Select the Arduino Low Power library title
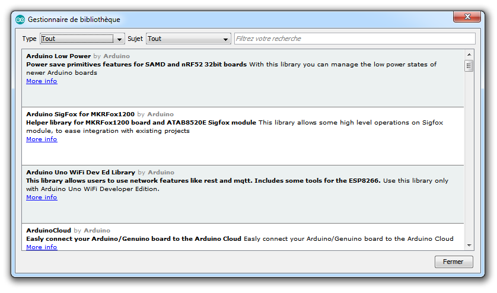This screenshot has height=293, width=497. [58, 56]
